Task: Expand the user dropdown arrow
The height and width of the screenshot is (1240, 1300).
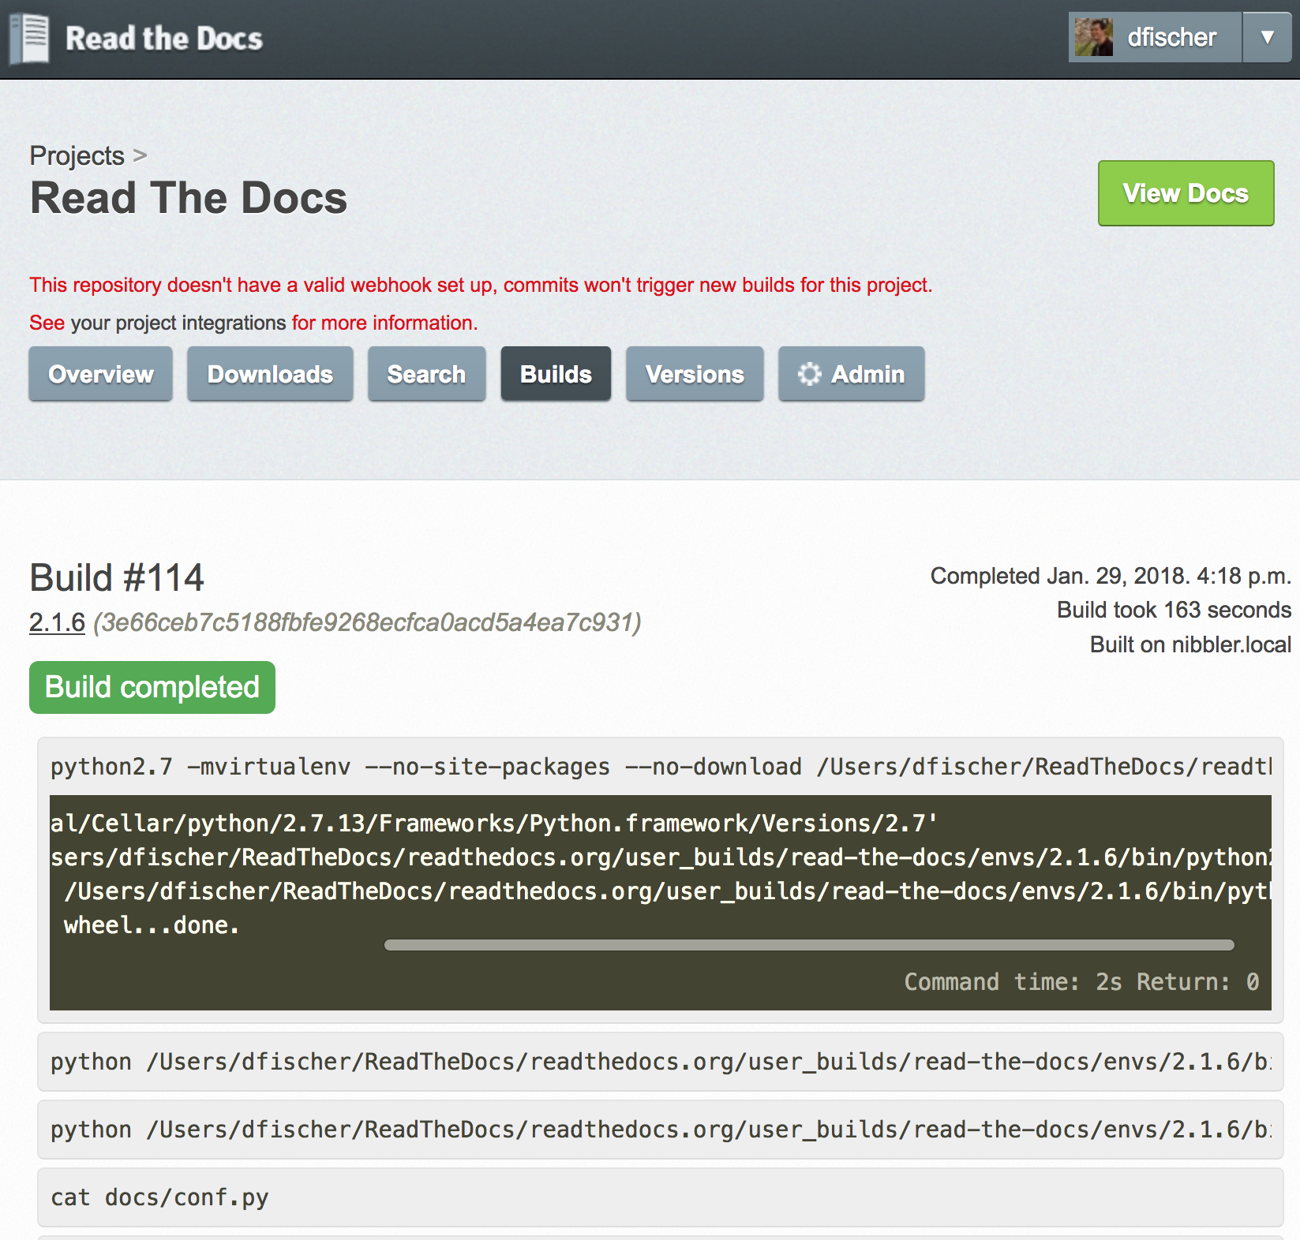Action: (1267, 37)
